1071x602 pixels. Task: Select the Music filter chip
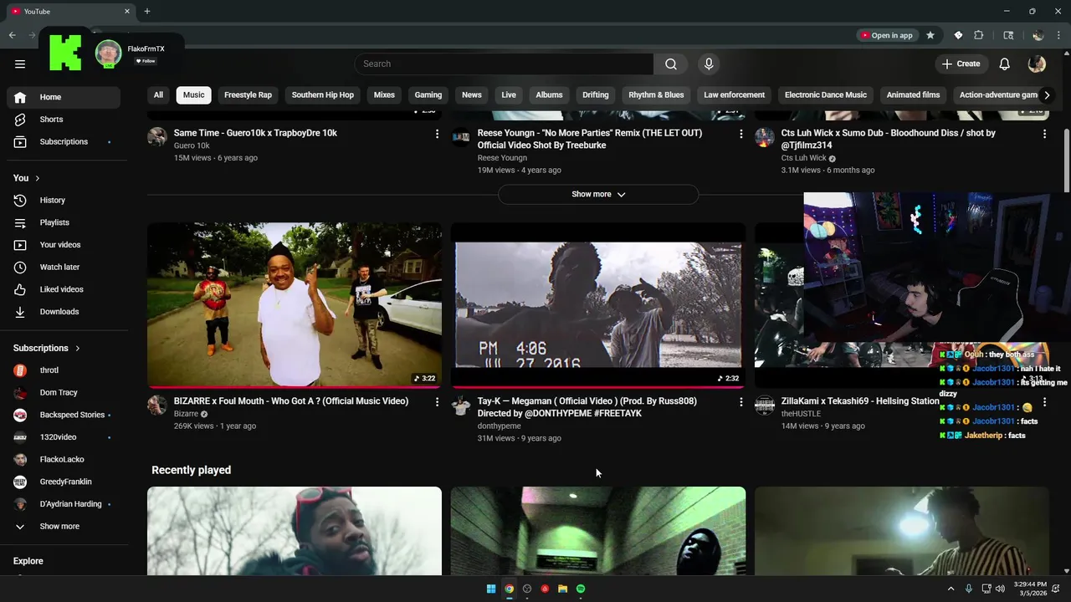193,95
